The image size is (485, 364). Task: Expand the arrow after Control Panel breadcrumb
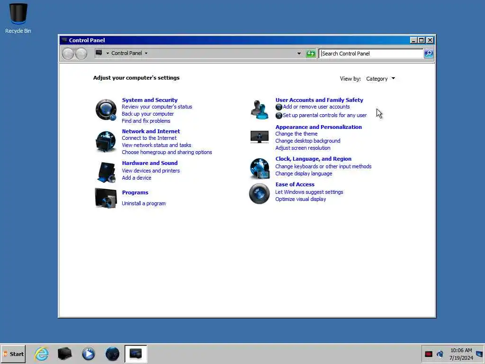click(x=146, y=53)
